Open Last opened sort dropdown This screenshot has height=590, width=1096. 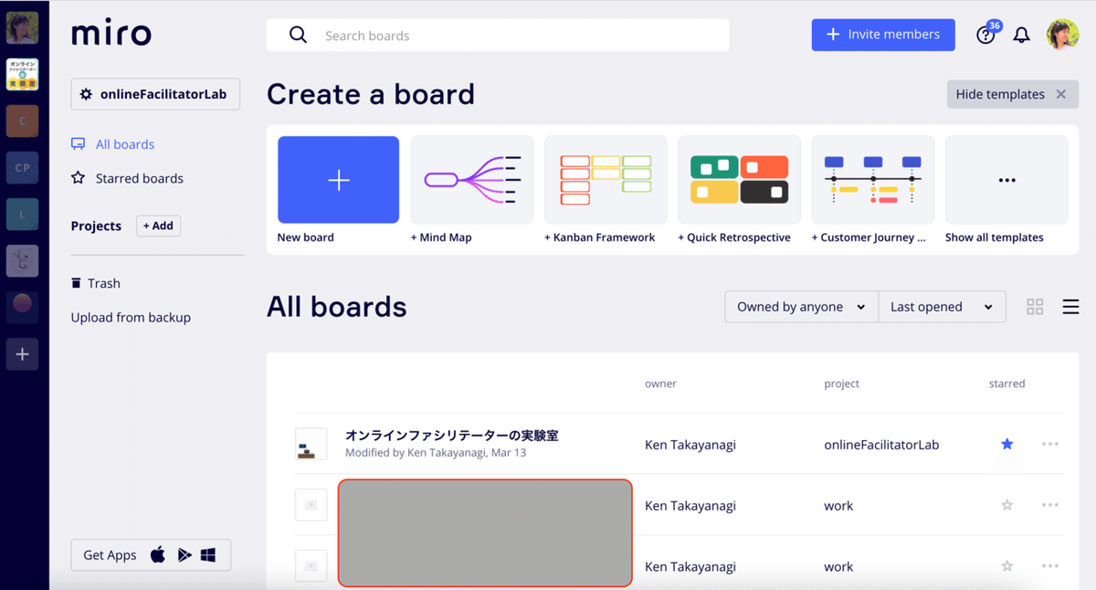pos(942,307)
